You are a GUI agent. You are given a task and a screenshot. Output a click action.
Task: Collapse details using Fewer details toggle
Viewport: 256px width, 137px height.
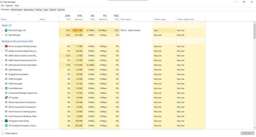tap(9, 133)
